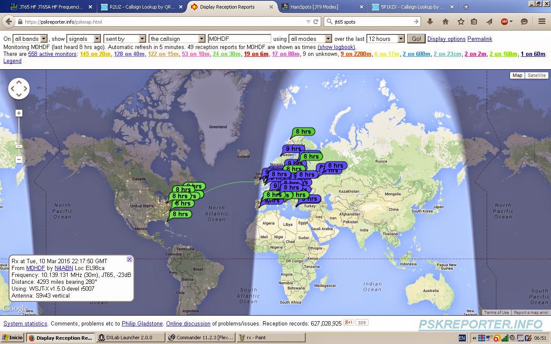Click the callsign input field M0HDF
Image resolution: width=551 pixels, height=344 pixels.
tap(239, 39)
